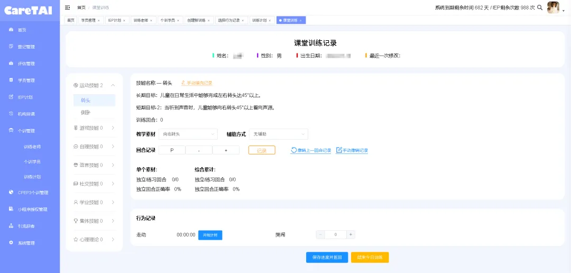Select the plus round-record option
The image size is (571, 273).
(226, 150)
